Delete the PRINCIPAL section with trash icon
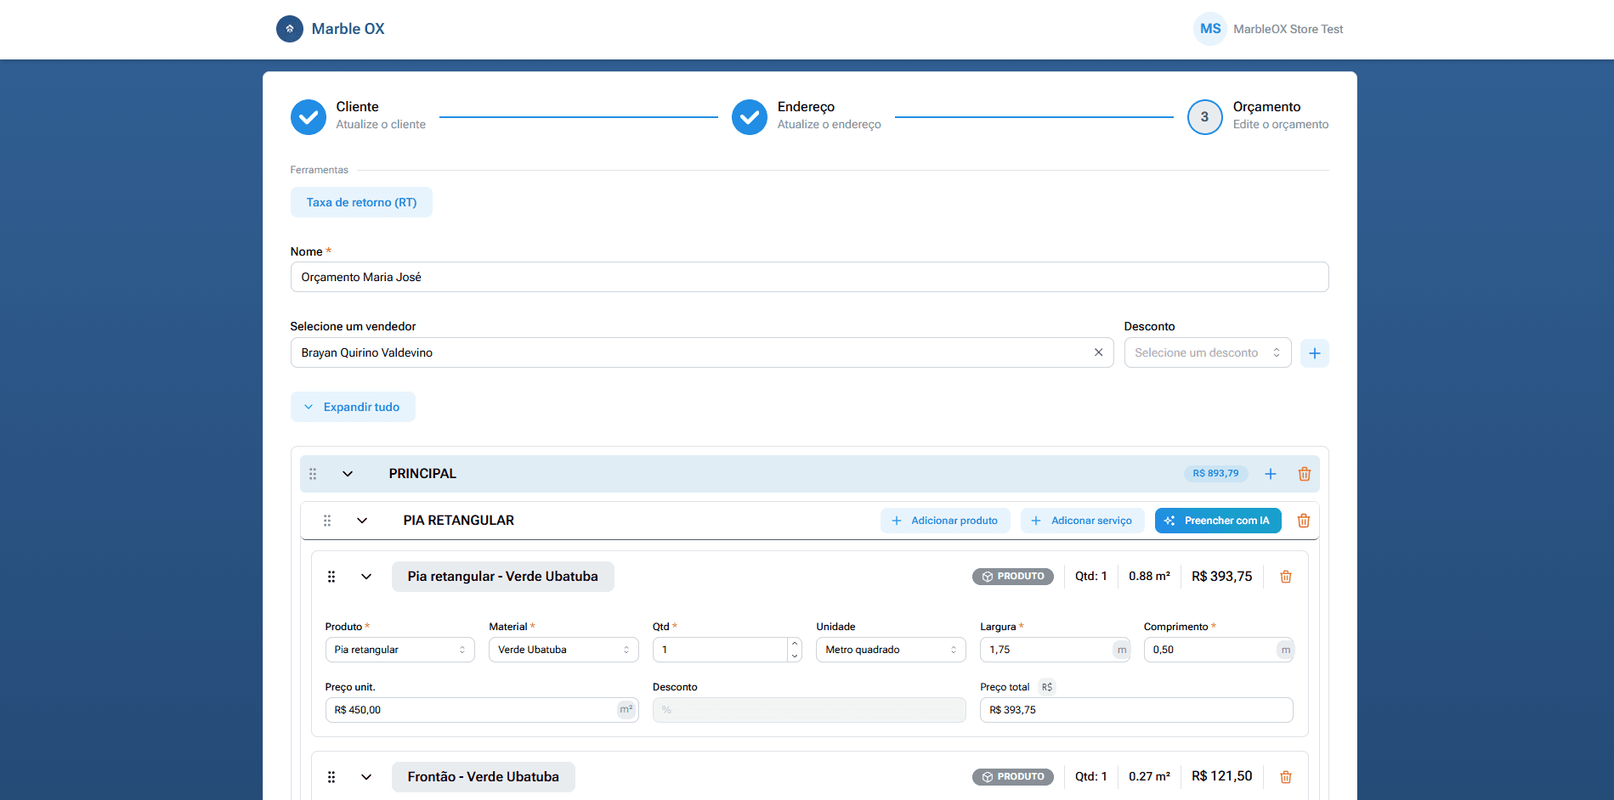1614x800 pixels. (1304, 474)
